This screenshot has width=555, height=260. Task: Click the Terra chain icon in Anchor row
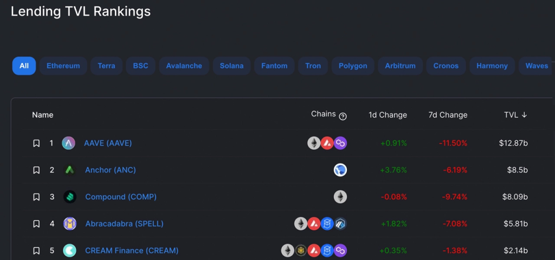(x=340, y=170)
